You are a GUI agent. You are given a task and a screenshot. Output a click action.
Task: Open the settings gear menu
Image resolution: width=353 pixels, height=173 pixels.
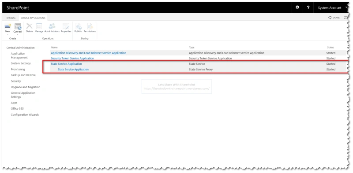pos(297,7)
